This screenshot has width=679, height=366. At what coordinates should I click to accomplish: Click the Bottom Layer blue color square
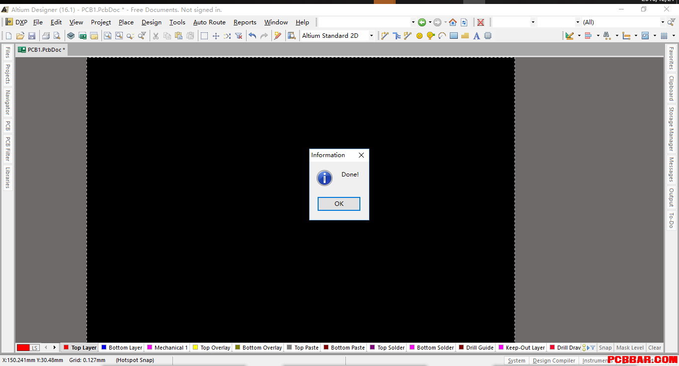pyautogui.click(x=104, y=347)
